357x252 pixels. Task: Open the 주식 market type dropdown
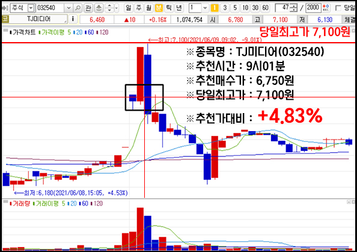[x=31, y=8]
